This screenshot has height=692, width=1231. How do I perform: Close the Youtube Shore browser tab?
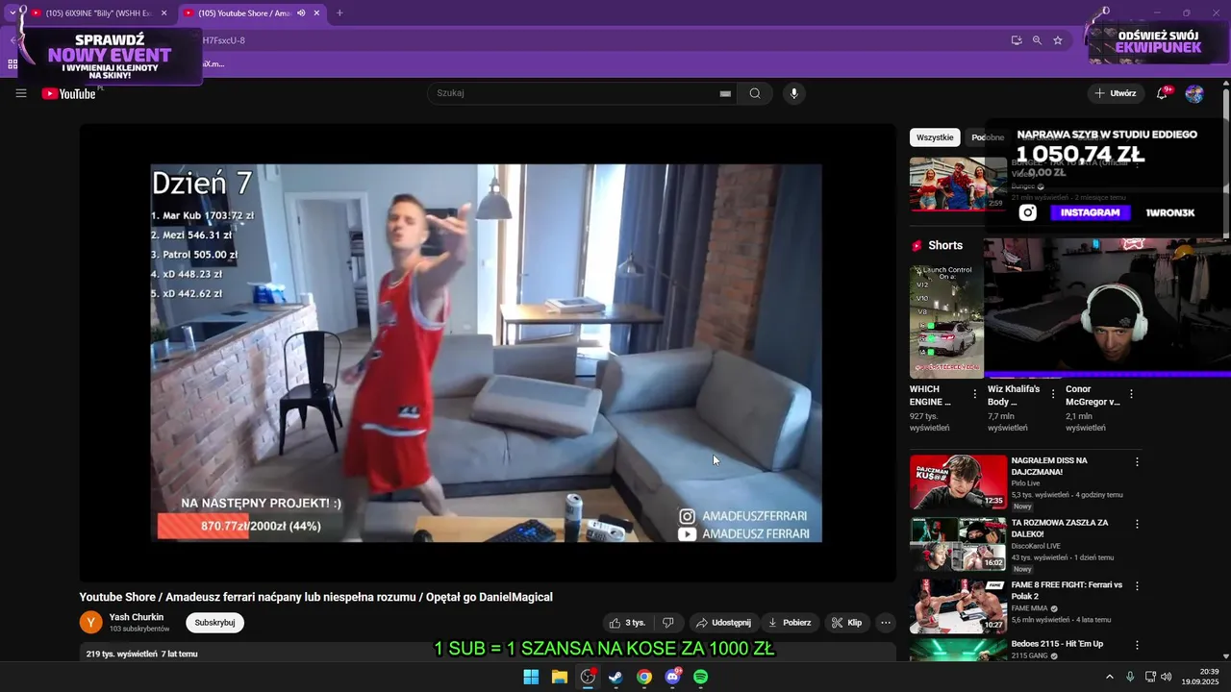(x=316, y=13)
